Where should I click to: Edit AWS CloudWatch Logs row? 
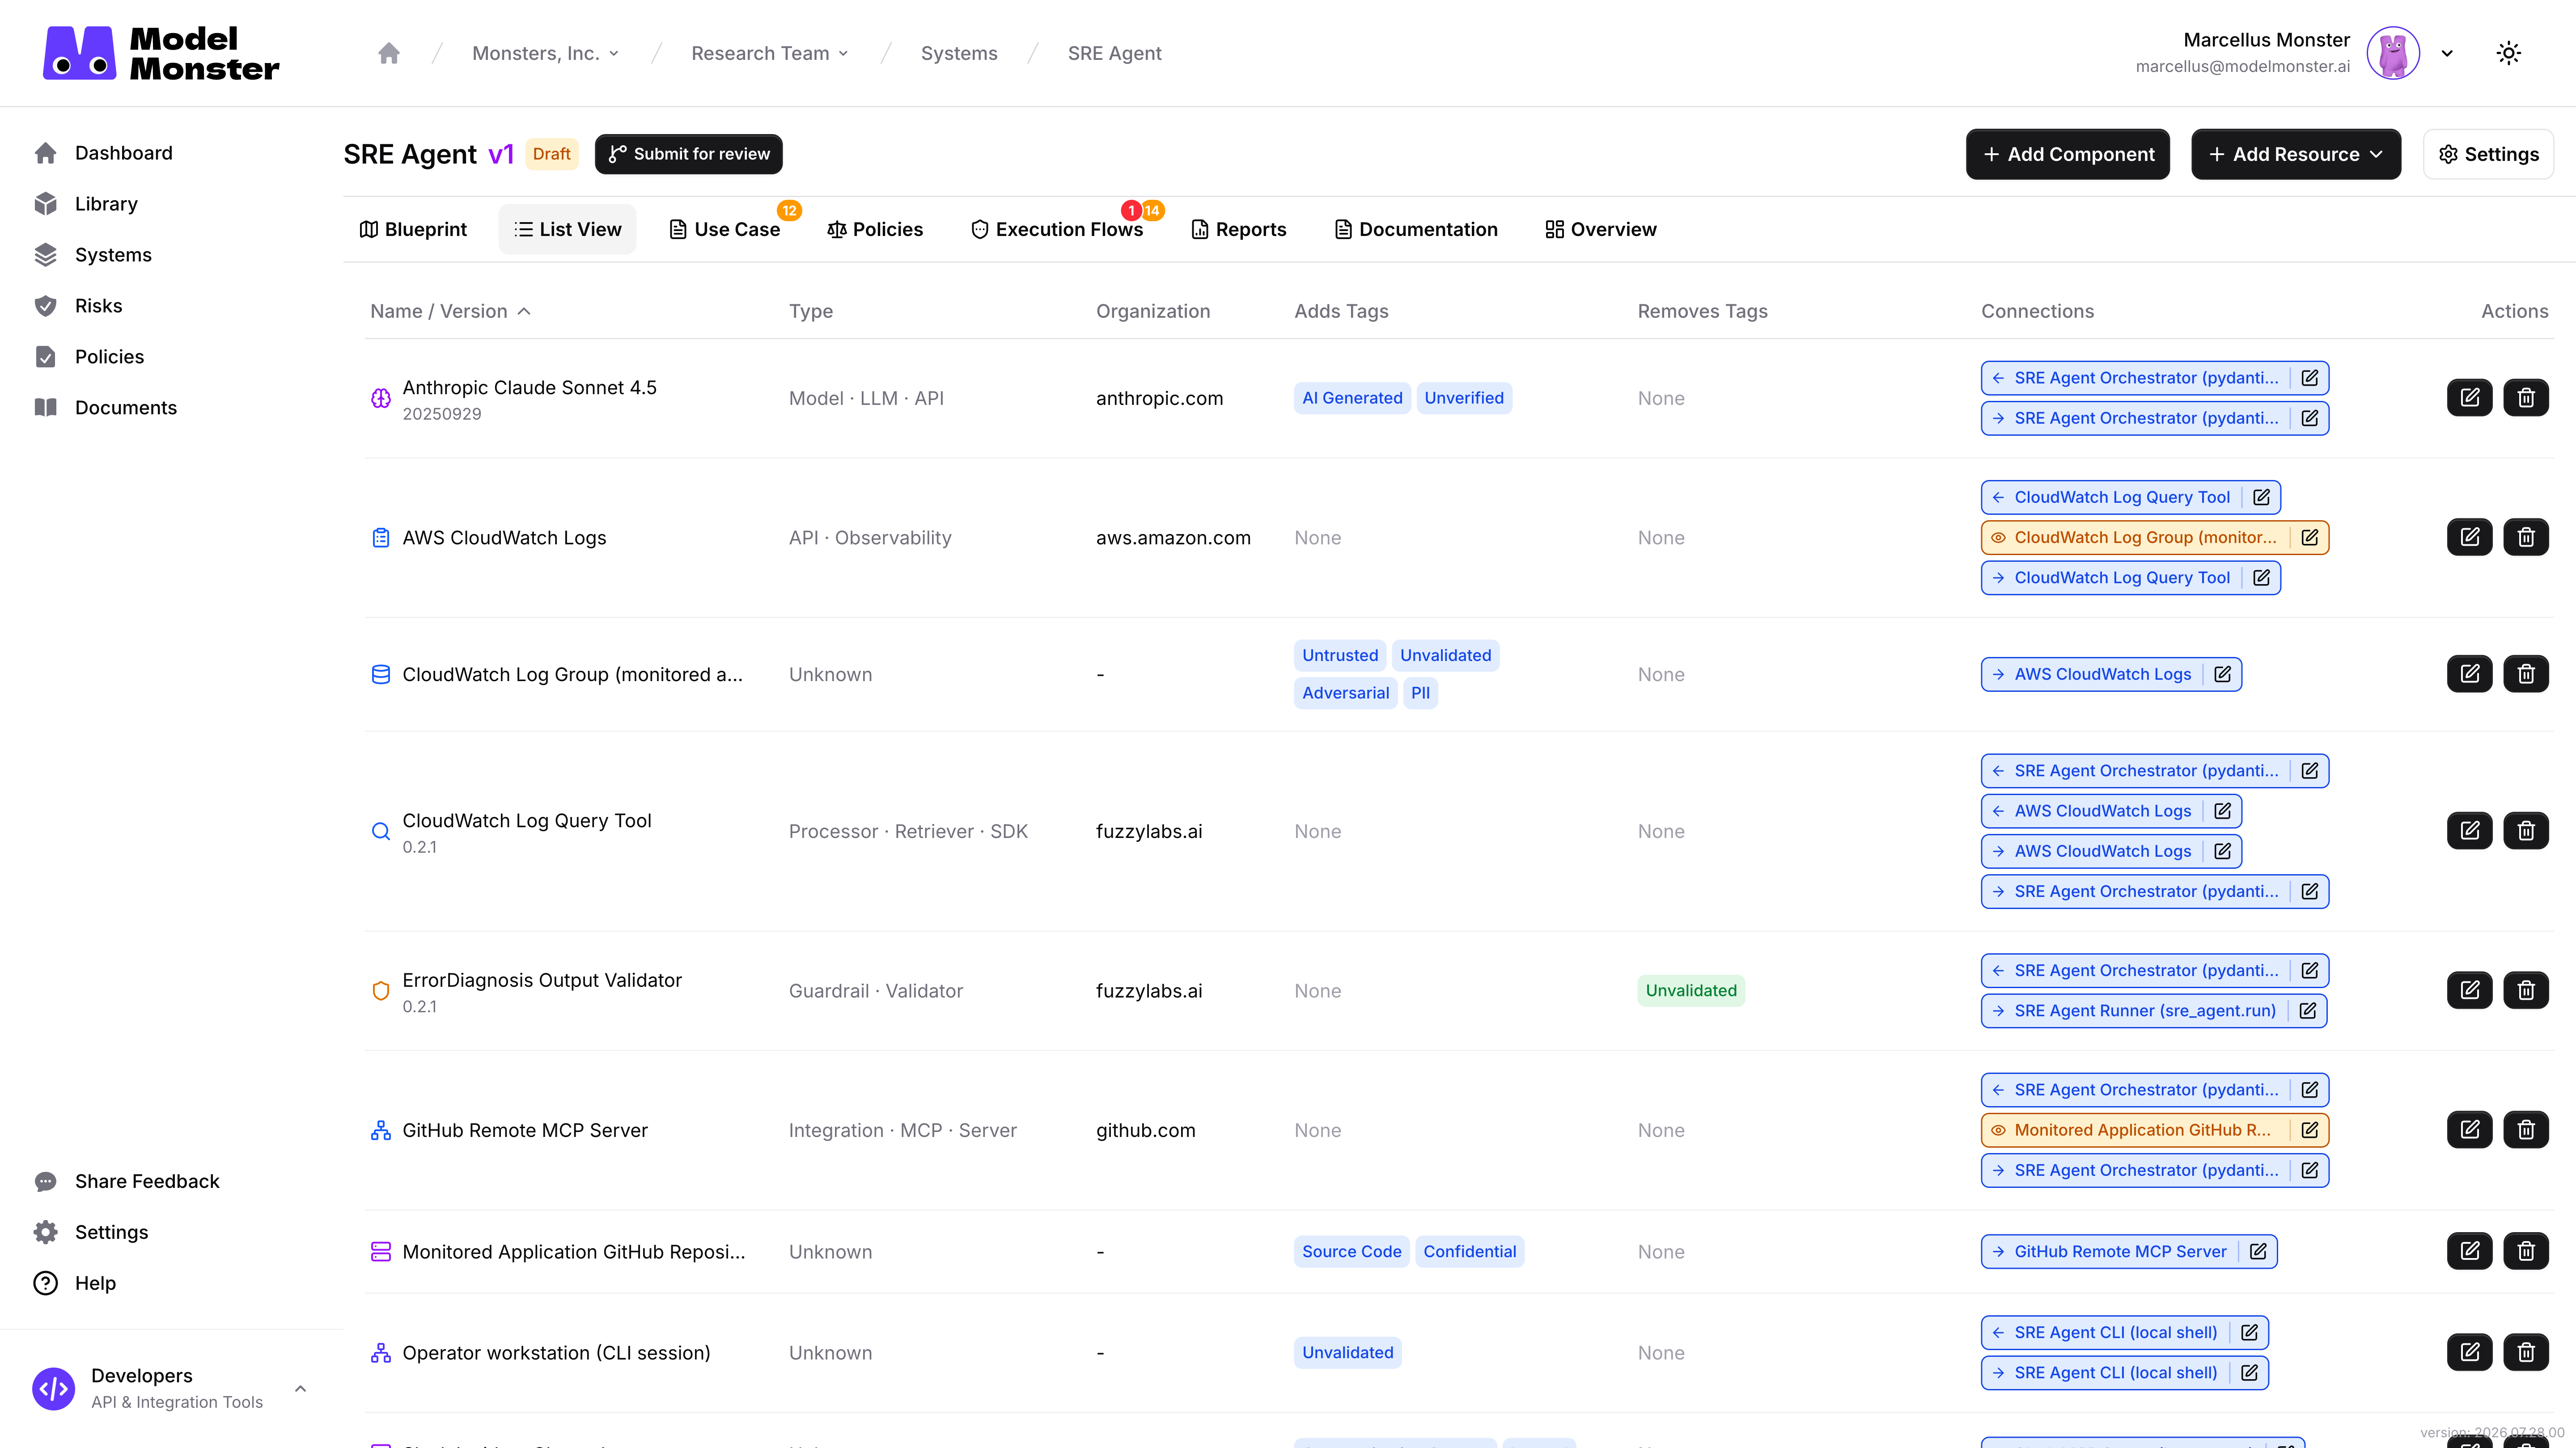pyautogui.click(x=2469, y=538)
